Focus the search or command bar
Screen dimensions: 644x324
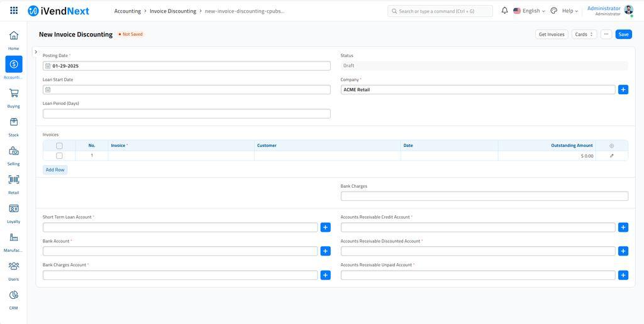pos(440,11)
